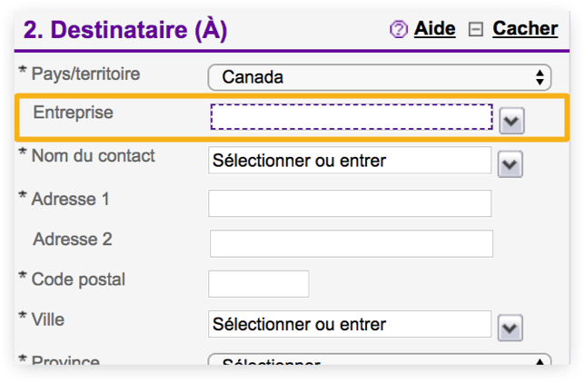
Task: Click the purple question mark help icon
Action: click(399, 29)
